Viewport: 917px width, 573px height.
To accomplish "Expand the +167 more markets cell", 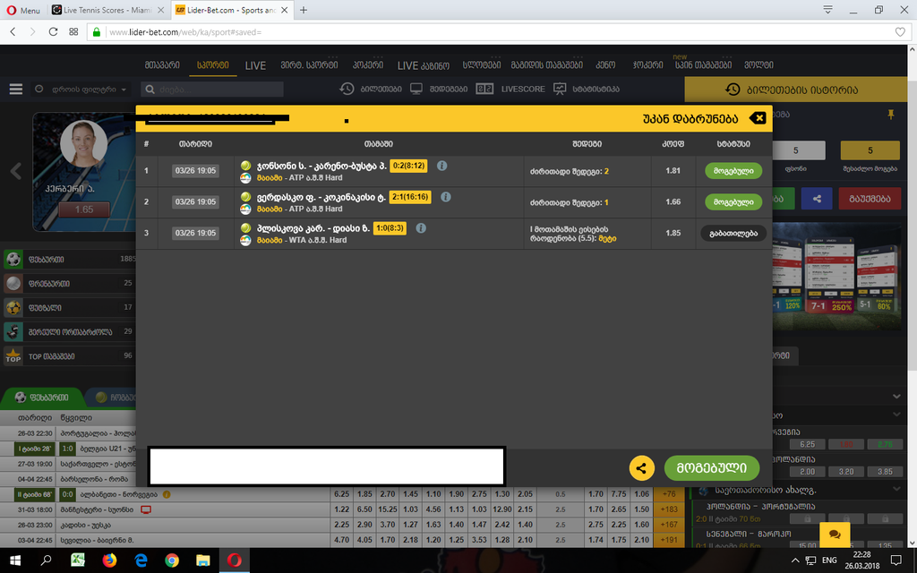I will coord(669,525).
